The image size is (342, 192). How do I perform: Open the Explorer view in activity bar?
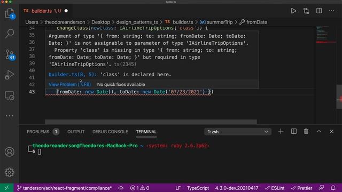pyautogui.click(x=10, y=13)
